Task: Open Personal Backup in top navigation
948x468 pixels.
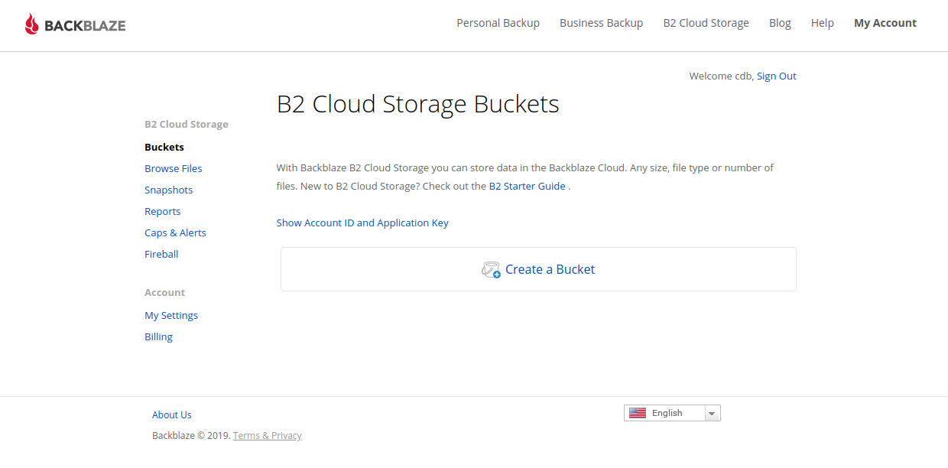Action: pos(498,23)
